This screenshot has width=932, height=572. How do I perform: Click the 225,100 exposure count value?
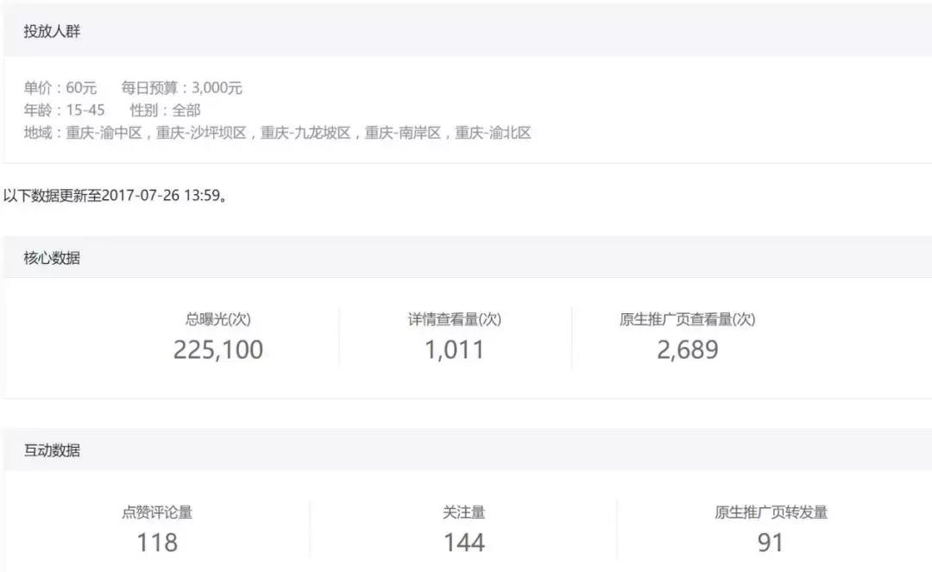click(219, 349)
